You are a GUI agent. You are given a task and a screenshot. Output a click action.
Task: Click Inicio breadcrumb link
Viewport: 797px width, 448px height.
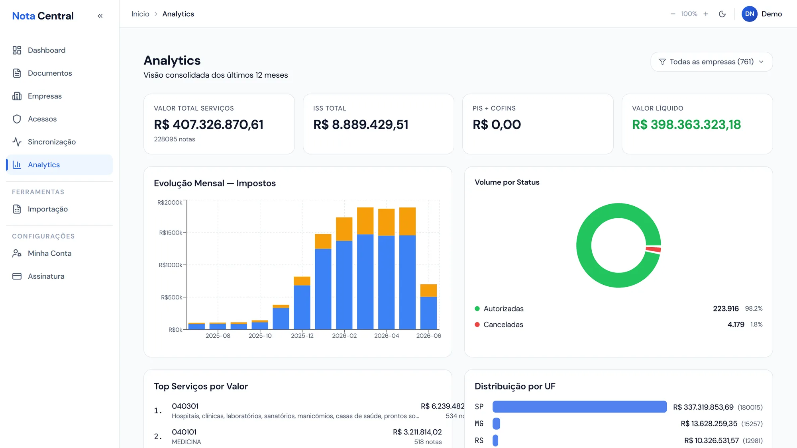[140, 14]
